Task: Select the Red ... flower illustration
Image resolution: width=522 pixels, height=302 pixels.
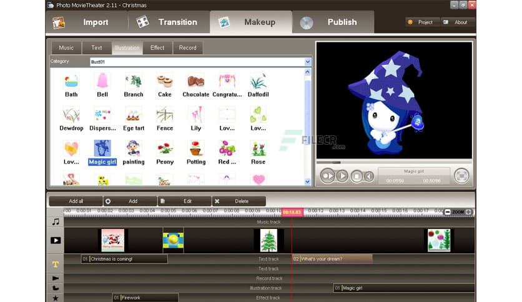Action: [227, 149]
